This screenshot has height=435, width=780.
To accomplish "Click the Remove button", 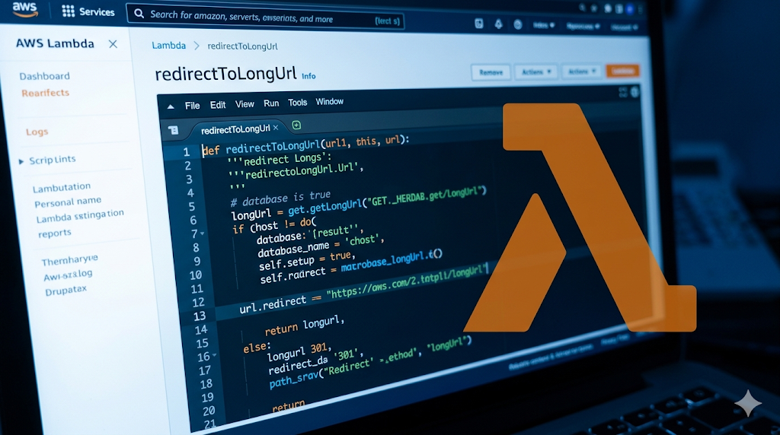I will coord(491,72).
